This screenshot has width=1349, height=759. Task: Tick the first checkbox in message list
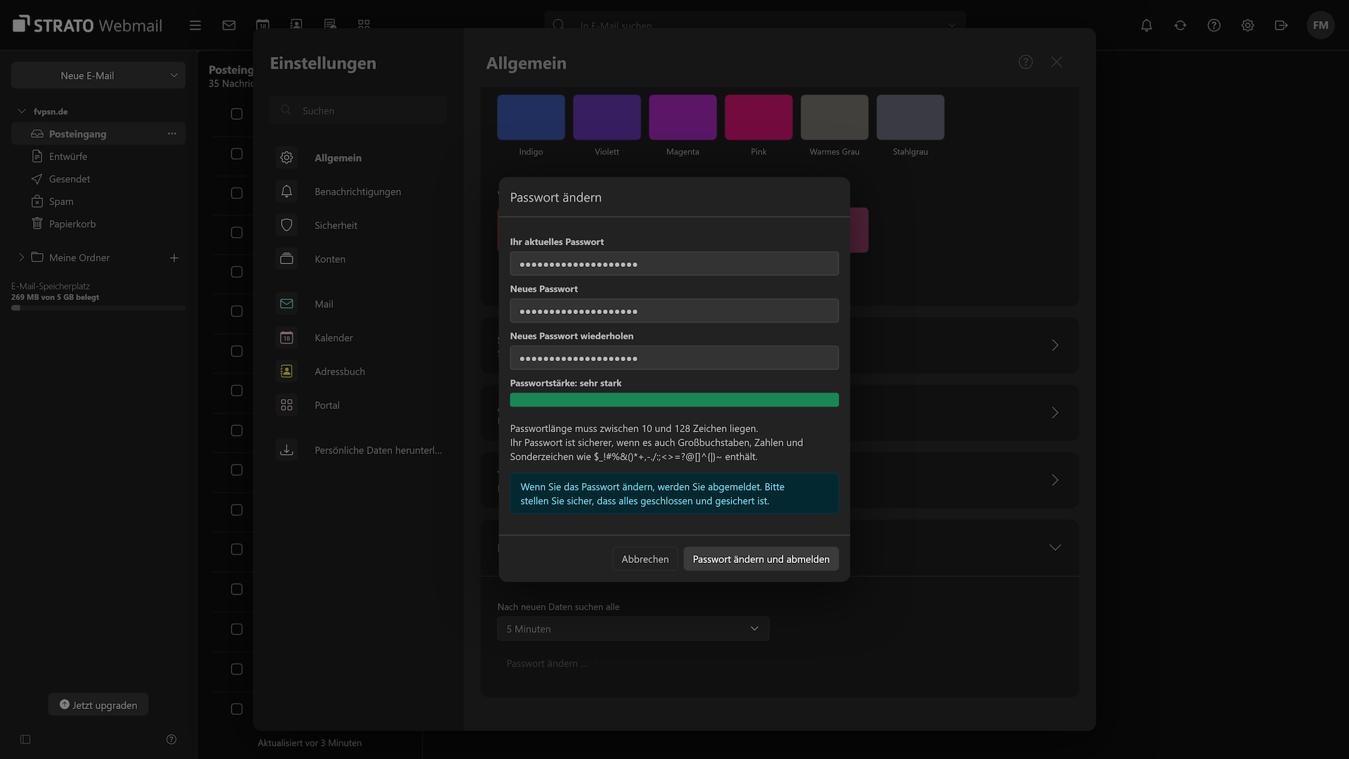tap(237, 114)
